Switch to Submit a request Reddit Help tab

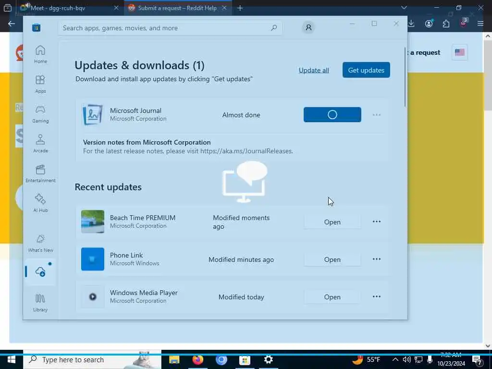click(x=178, y=8)
